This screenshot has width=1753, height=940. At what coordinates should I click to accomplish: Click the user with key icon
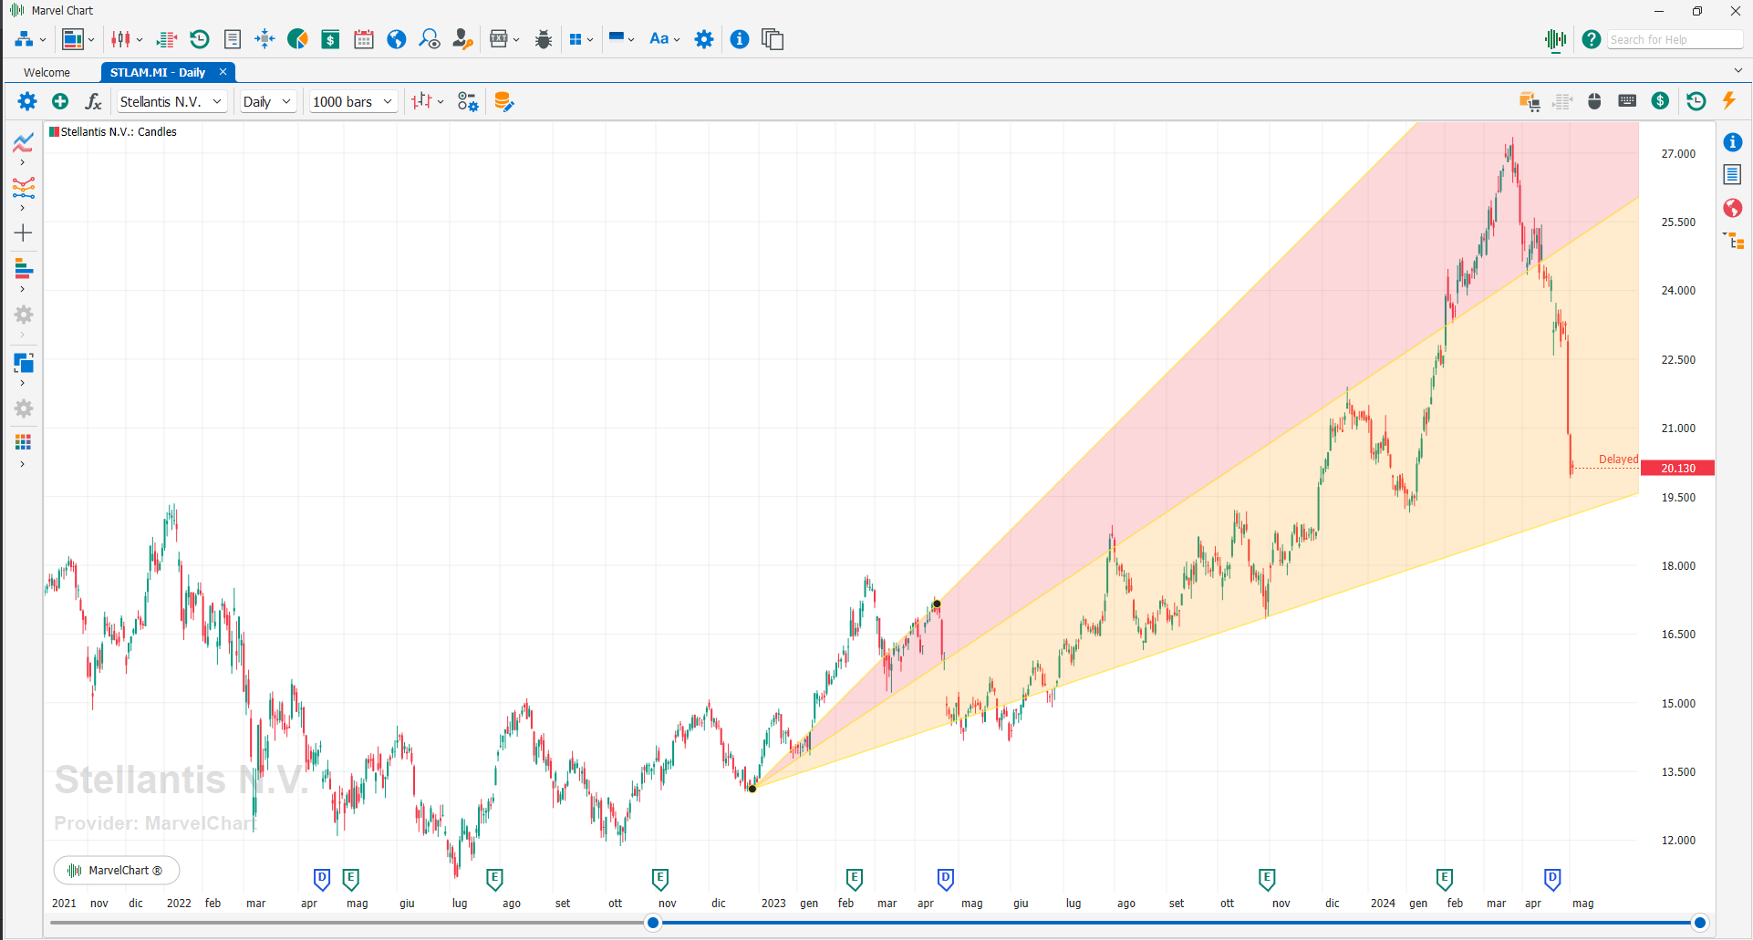click(x=462, y=39)
